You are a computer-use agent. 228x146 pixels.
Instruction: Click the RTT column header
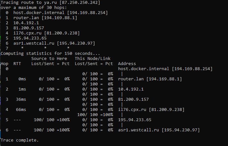tap(17, 63)
